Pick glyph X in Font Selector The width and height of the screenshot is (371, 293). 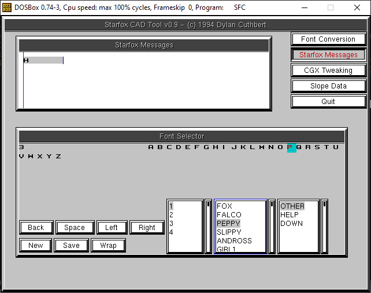tap(40, 157)
